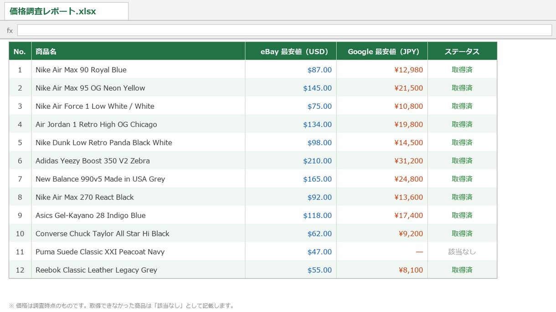Select row number 11 cell
This screenshot has width=556, height=312.
coord(20,252)
